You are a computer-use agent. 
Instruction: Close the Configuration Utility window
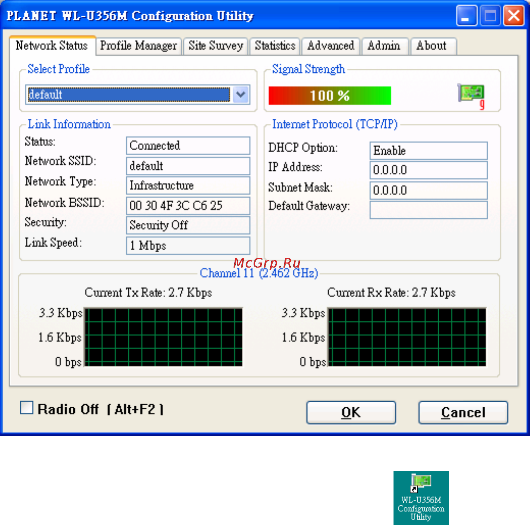pos(514,16)
